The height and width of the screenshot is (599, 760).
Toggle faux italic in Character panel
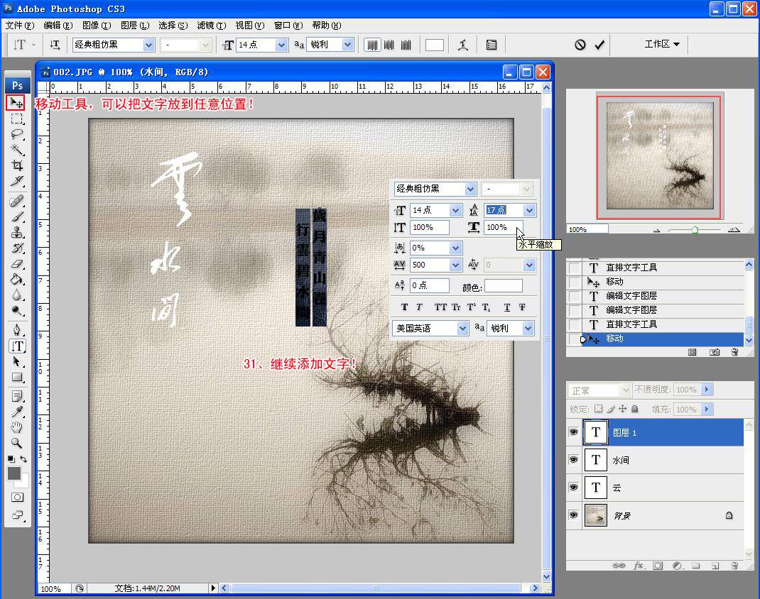(419, 307)
